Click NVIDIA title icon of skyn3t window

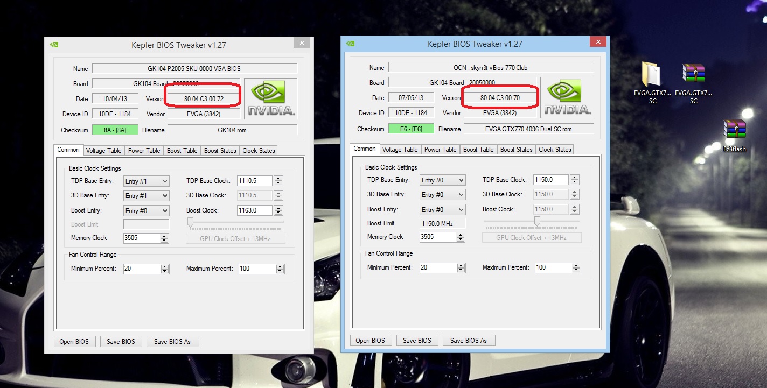point(350,44)
